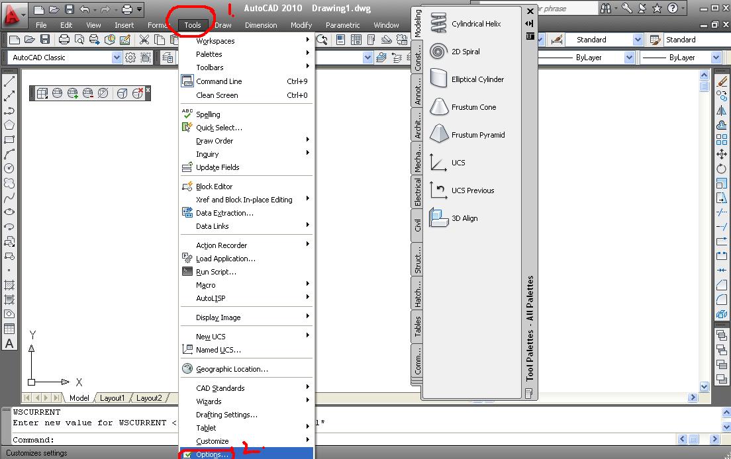Select the Multiline Text tool
Viewport: 731px width, 459px height.
pos(9,343)
